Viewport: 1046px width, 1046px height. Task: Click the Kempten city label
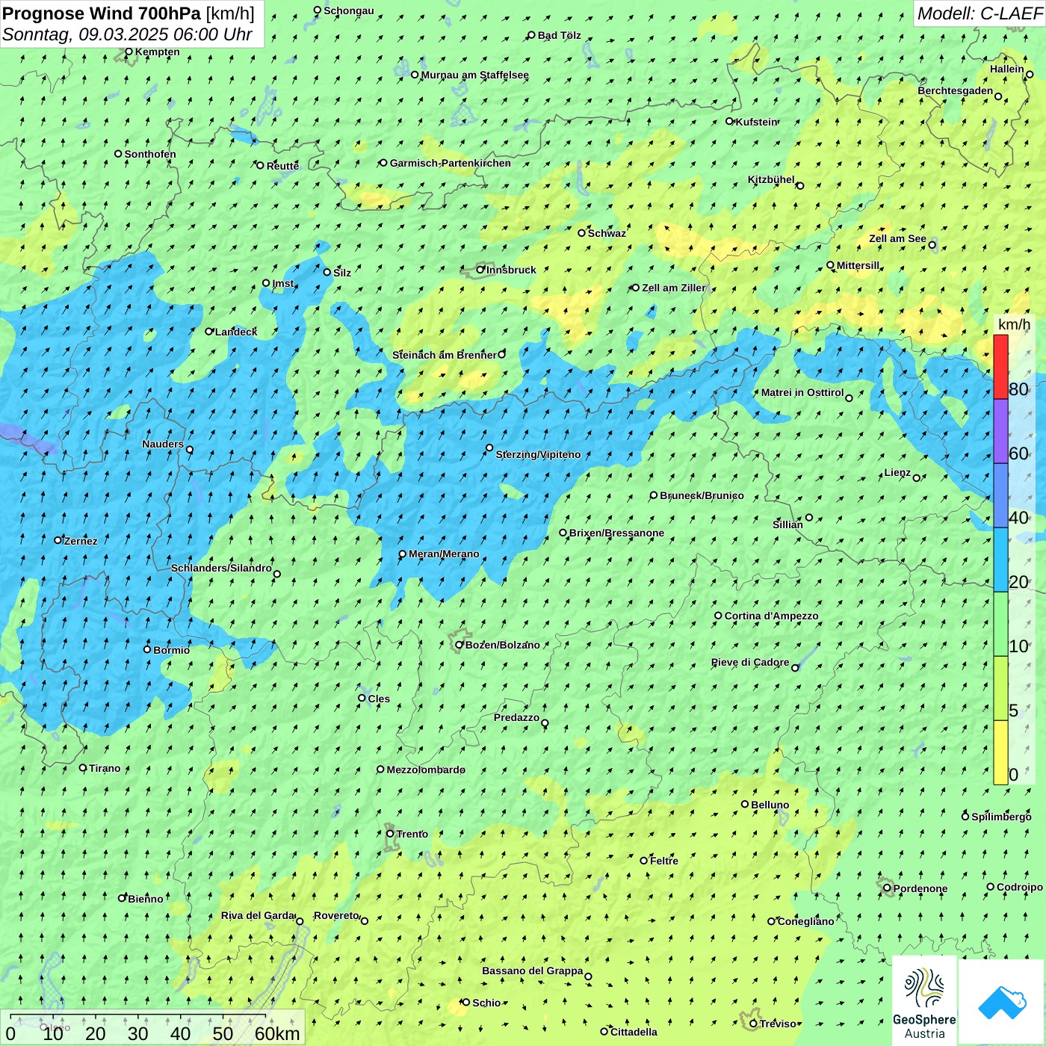coord(158,52)
